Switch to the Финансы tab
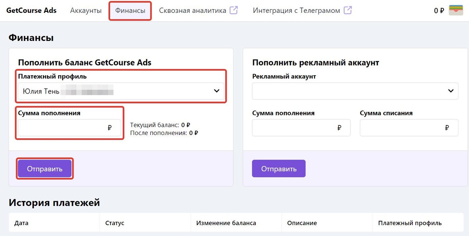Screen dimensions: 469x236 (x=130, y=11)
